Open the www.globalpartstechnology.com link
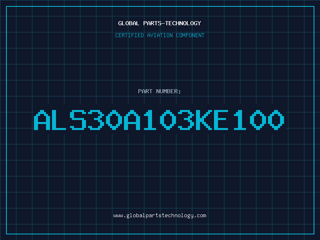Image resolution: width=320 pixels, height=240 pixels. [x=160, y=216]
